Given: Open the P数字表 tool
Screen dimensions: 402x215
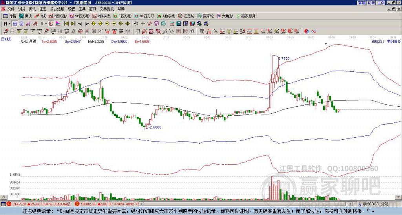Looking at the screenshot, I should point(102,16).
